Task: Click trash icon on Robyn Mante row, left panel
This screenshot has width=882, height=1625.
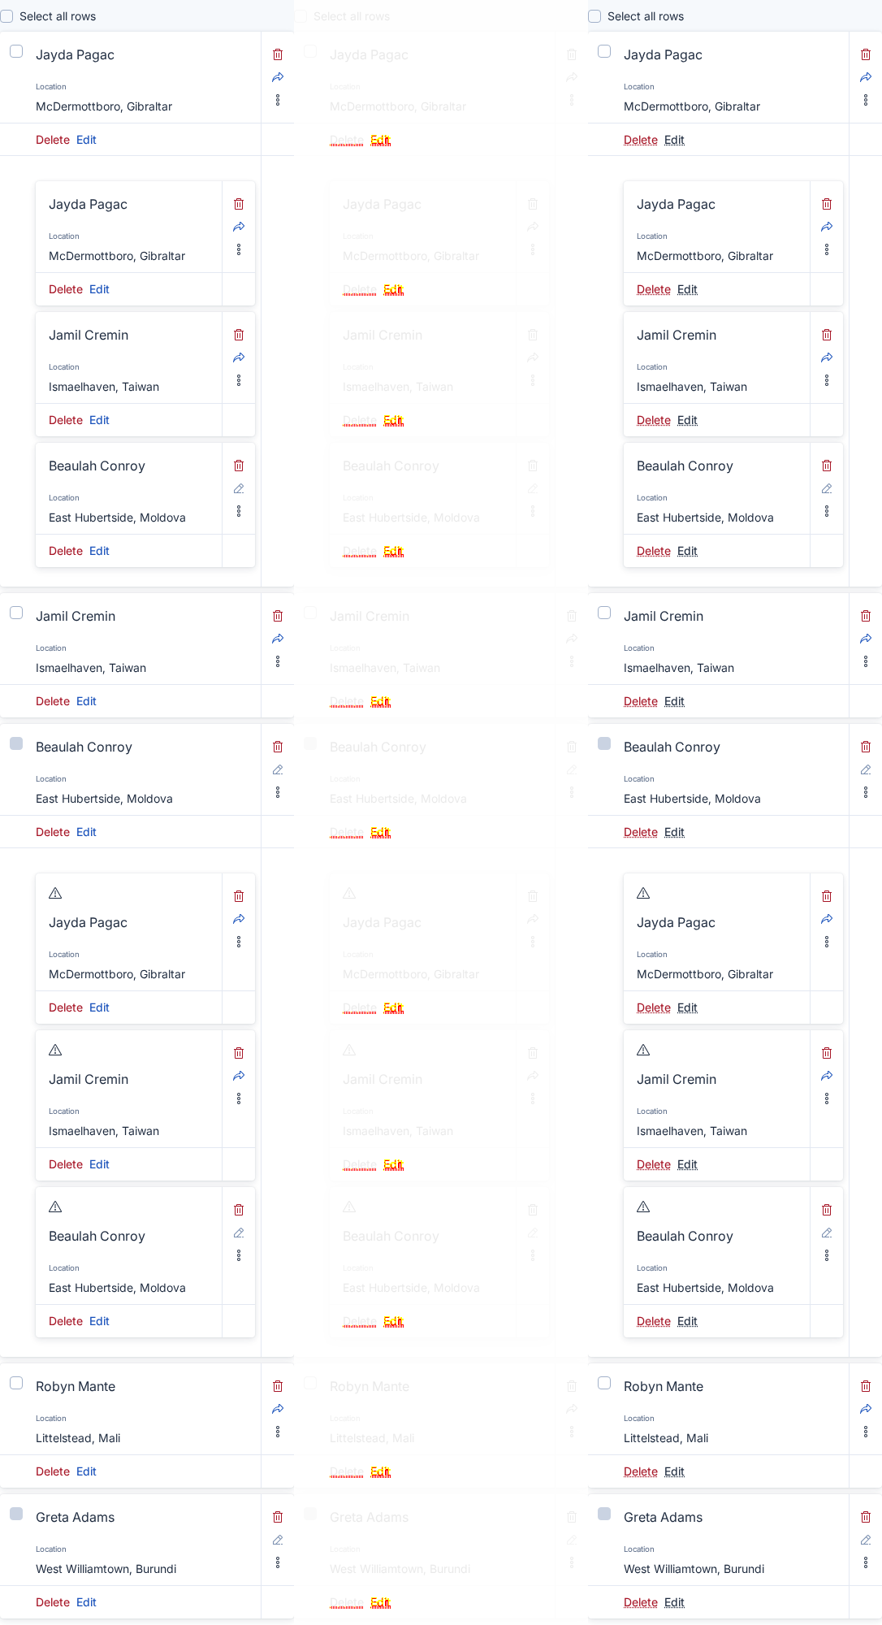Action: coord(278,1386)
